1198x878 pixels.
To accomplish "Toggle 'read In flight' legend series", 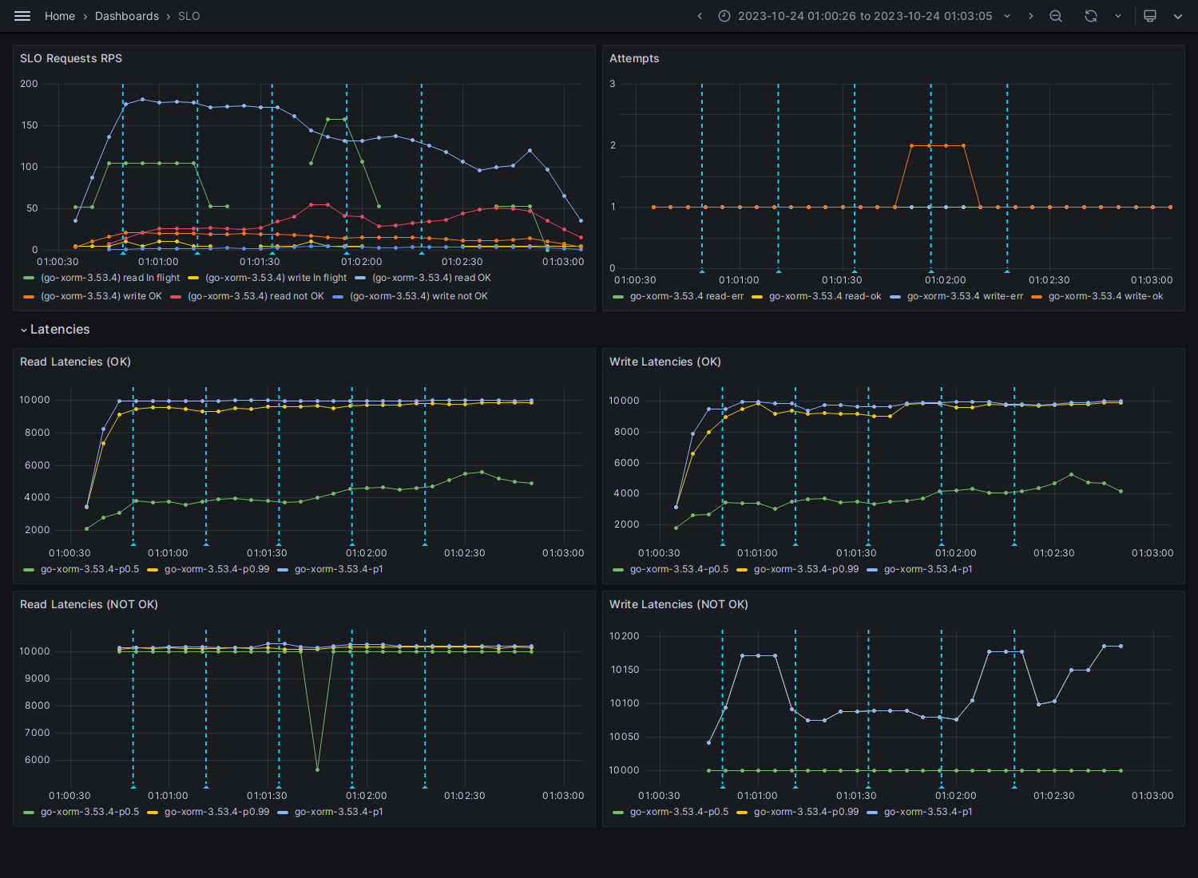I will [110, 278].
